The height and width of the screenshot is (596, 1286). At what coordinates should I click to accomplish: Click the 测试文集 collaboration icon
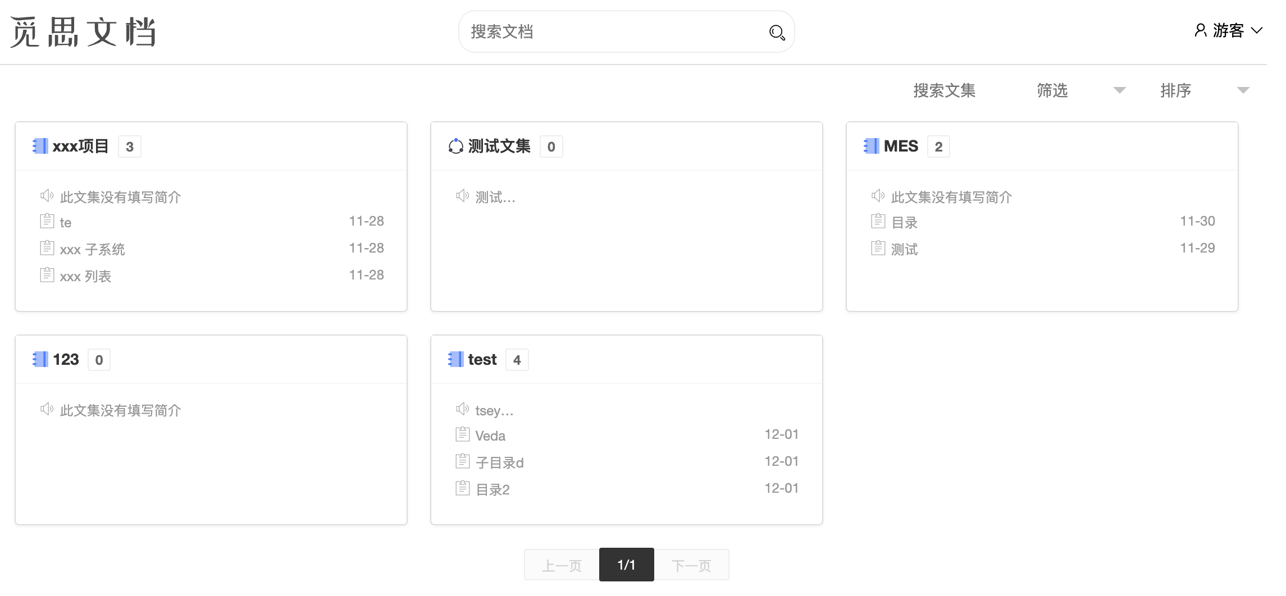pyautogui.click(x=456, y=146)
